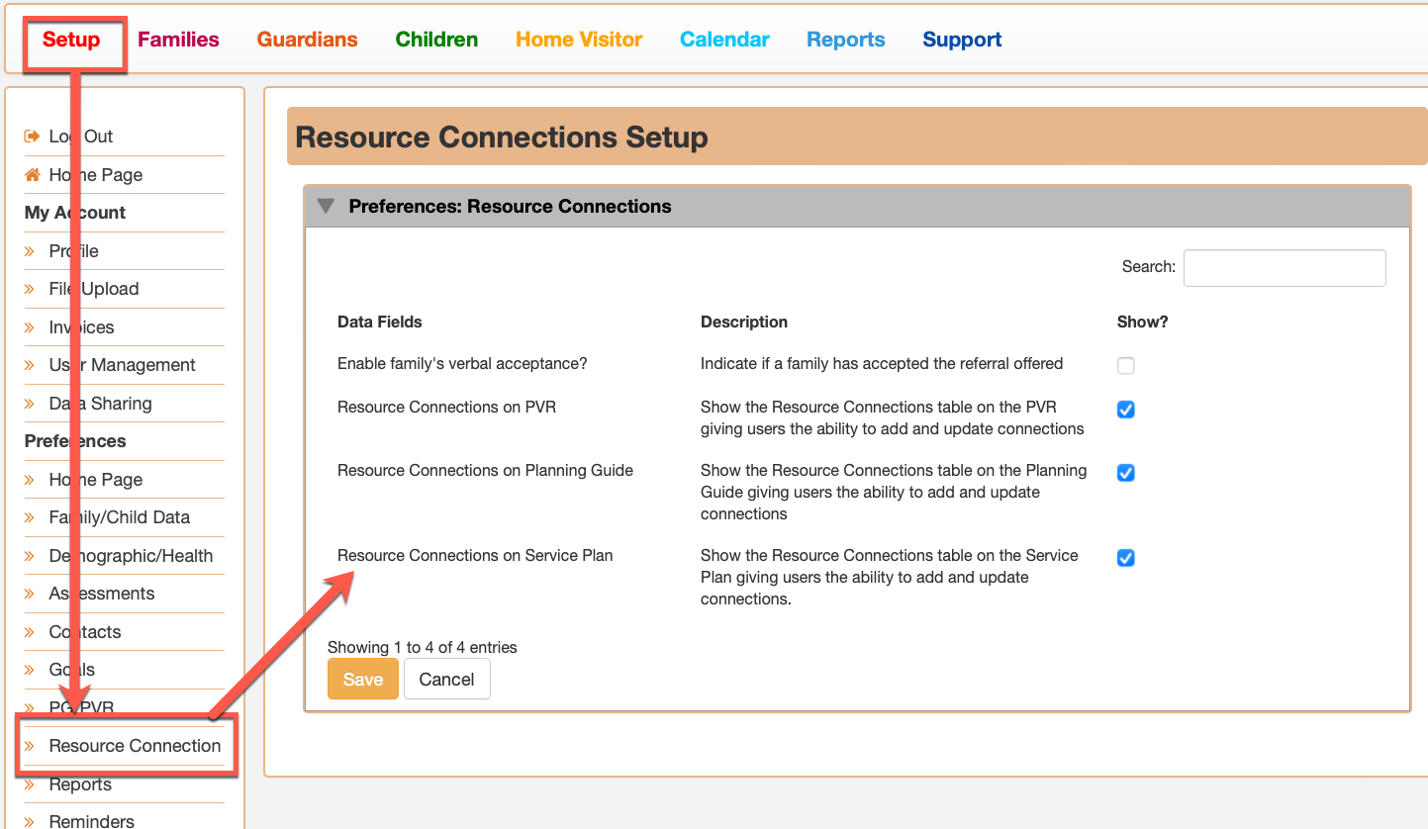
Task: Open Data Sharing sidebar link
Action: (x=101, y=404)
